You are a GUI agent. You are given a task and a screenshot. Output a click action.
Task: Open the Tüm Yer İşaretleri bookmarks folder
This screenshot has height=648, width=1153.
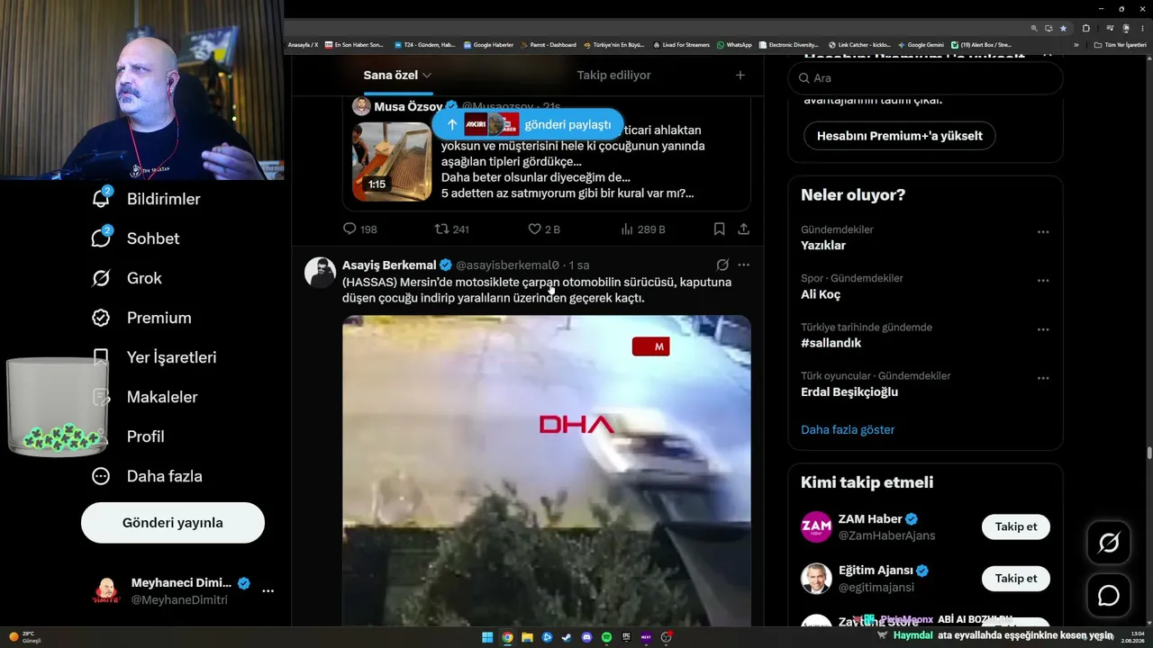[1121, 45]
